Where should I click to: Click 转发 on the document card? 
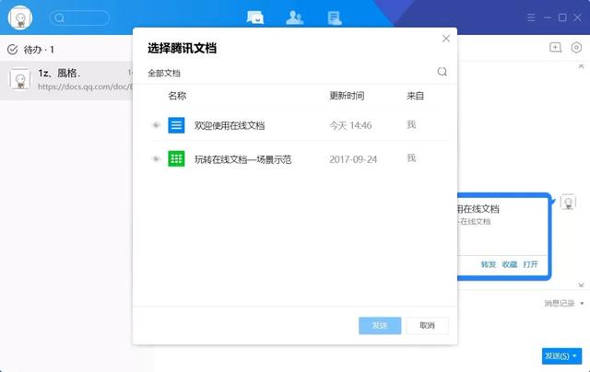point(489,264)
